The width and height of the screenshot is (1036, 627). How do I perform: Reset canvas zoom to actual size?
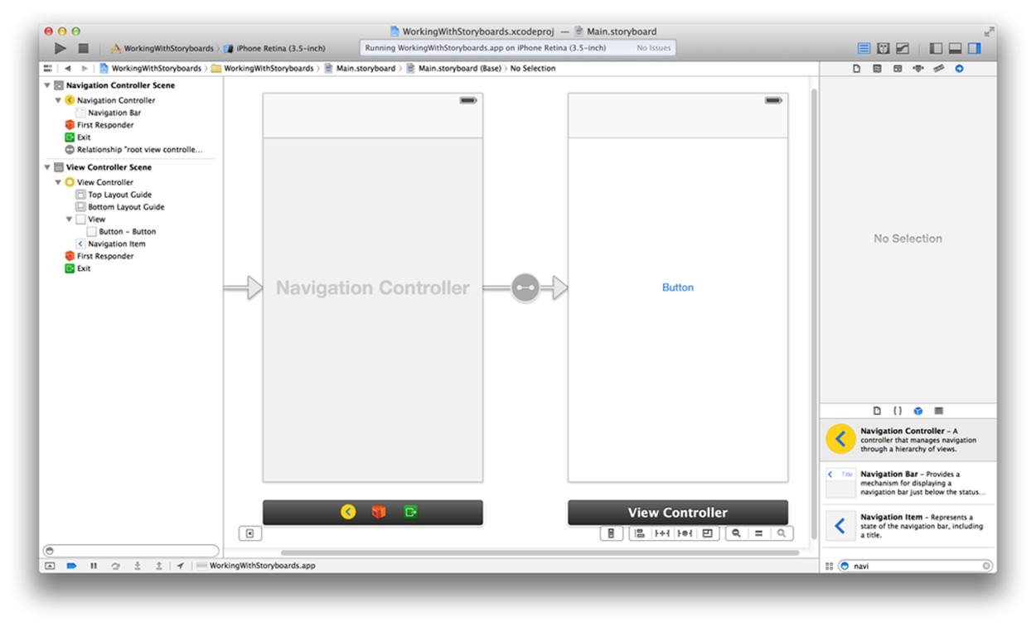click(758, 533)
